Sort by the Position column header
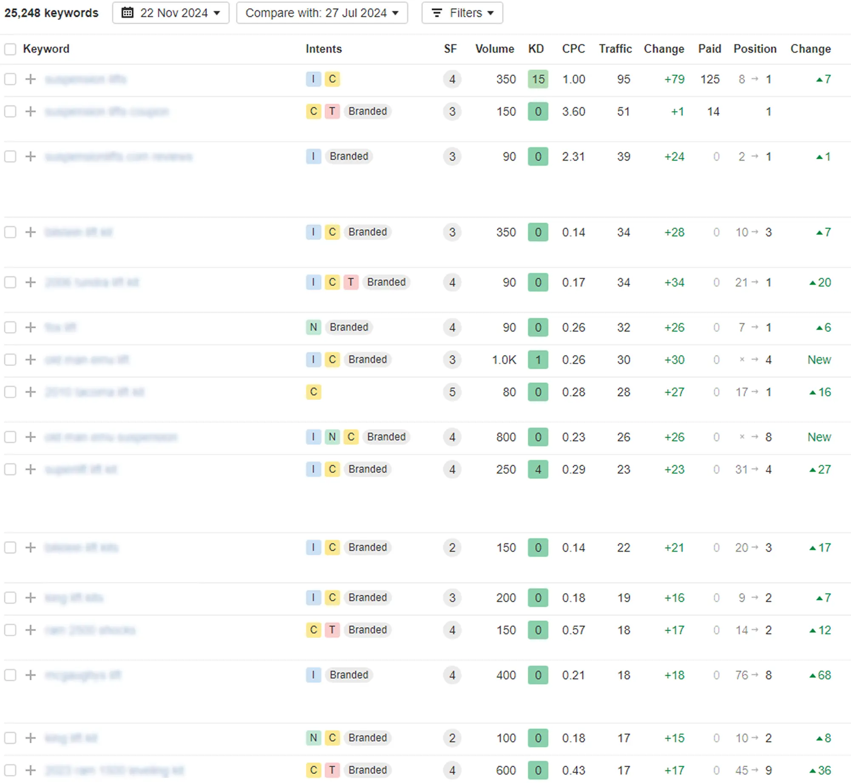 point(755,49)
